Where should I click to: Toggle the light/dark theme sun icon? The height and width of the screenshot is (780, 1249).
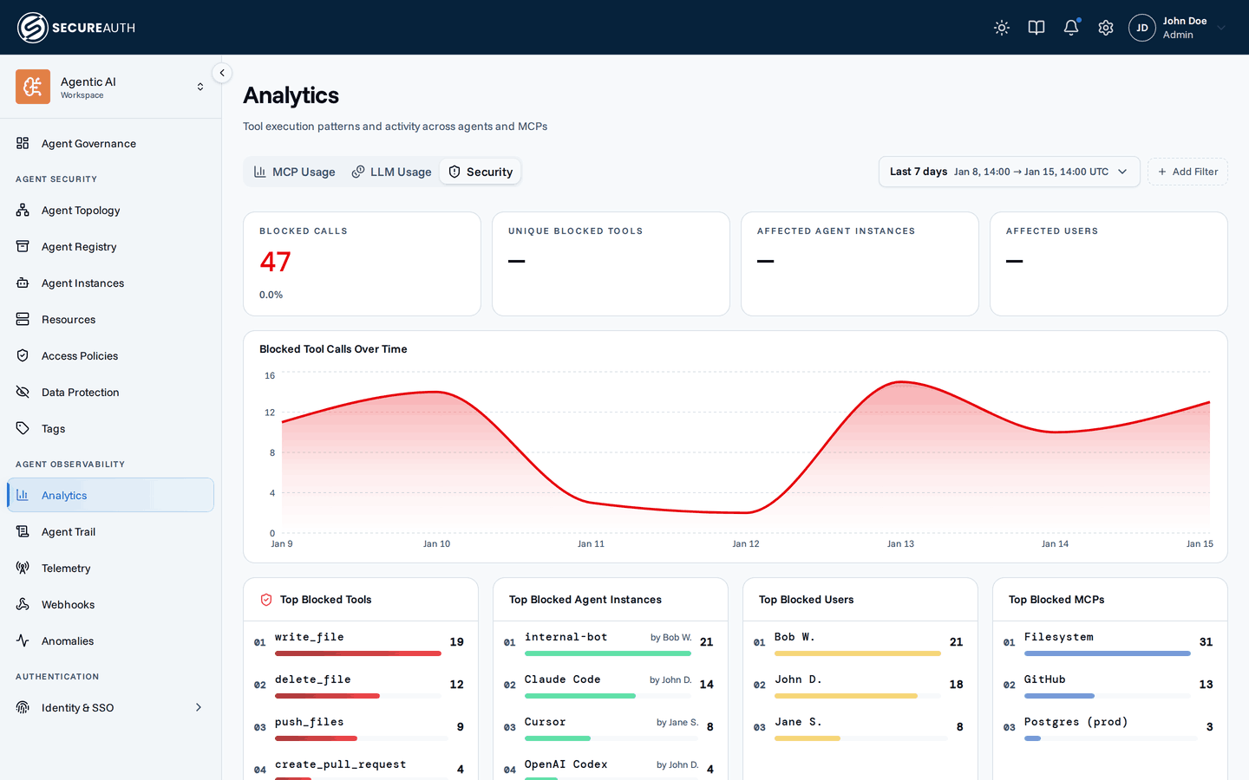[x=1002, y=28]
